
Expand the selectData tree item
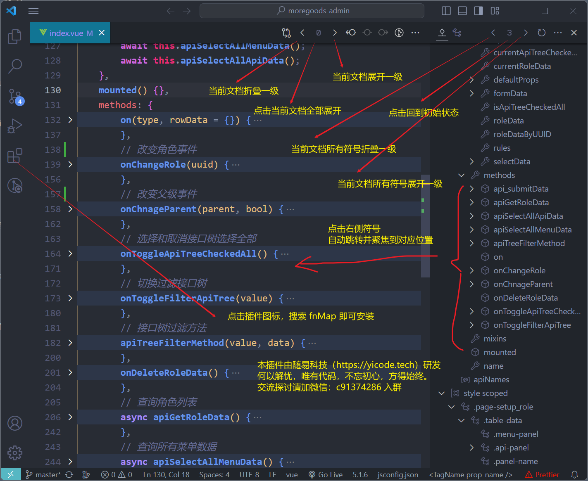[x=471, y=161]
